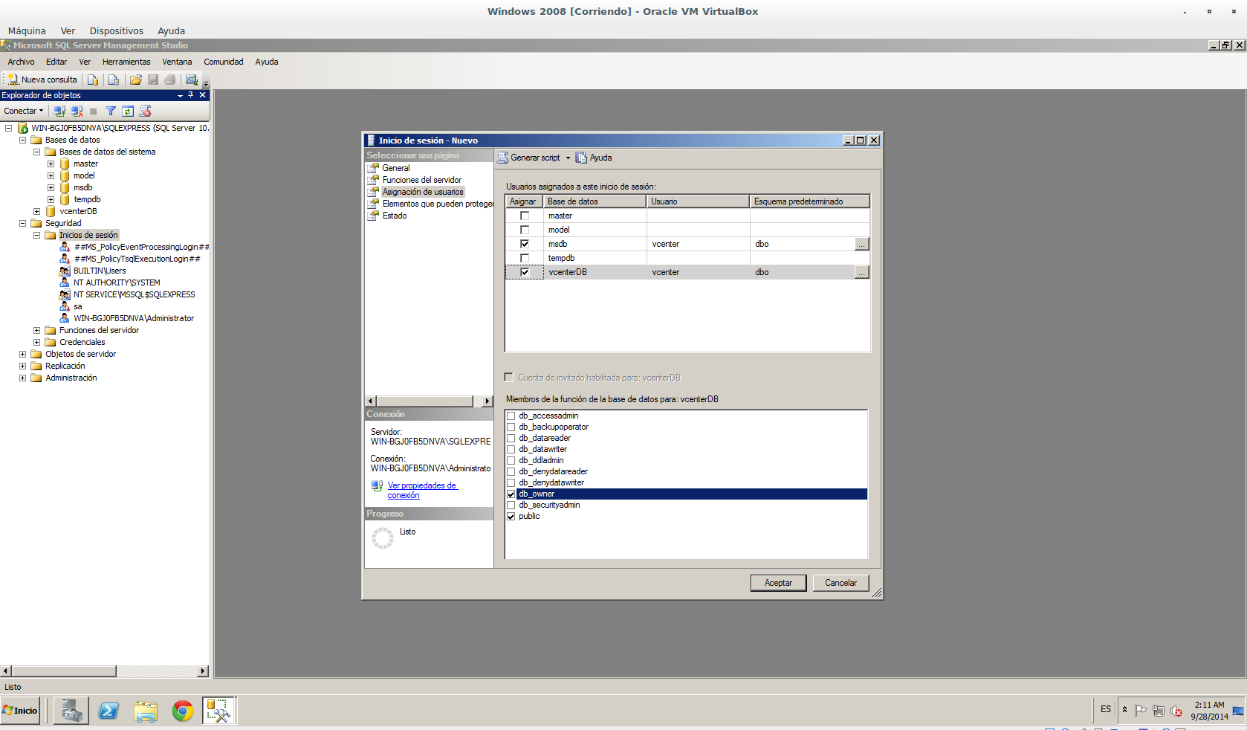Image resolution: width=1247 pixels, height=730 pixels.
Task: Check the Asignar box for master database
Action: [525, 216]
